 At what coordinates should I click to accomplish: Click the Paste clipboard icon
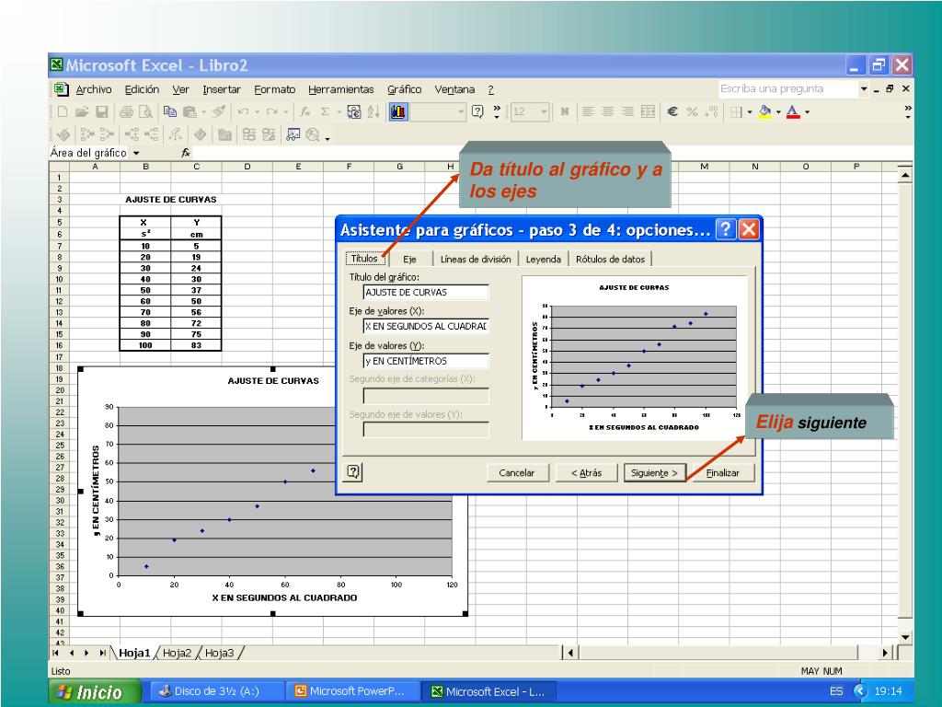click(190, 111)
